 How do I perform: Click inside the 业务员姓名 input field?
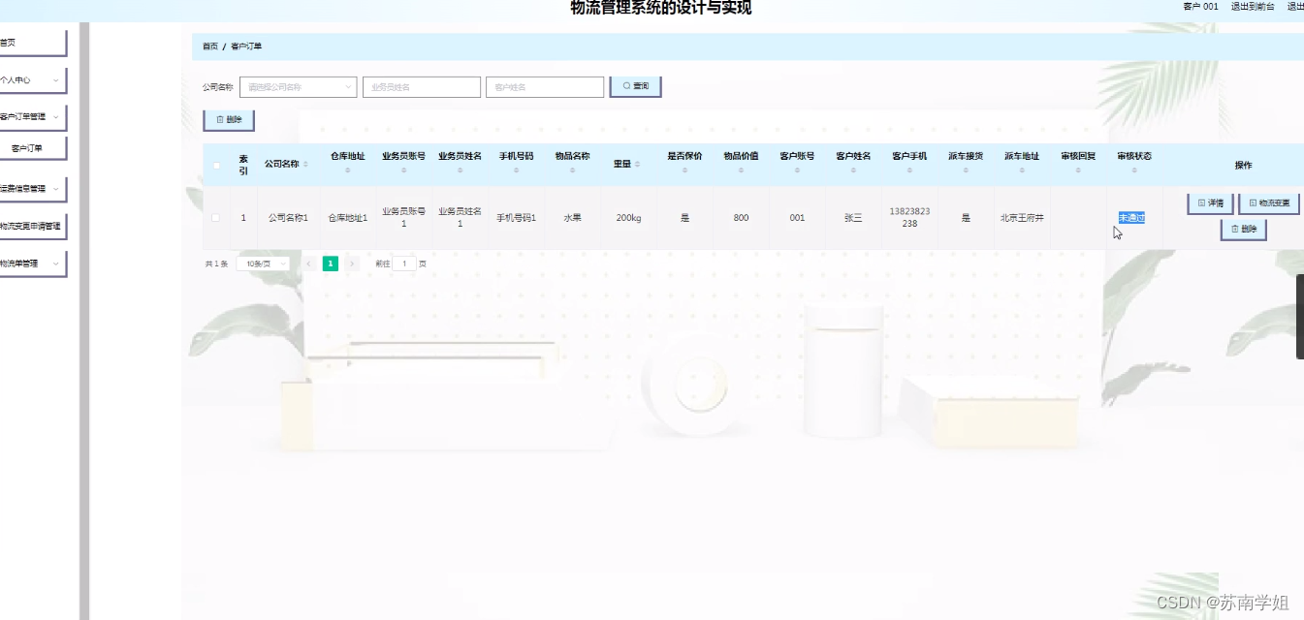421,86
